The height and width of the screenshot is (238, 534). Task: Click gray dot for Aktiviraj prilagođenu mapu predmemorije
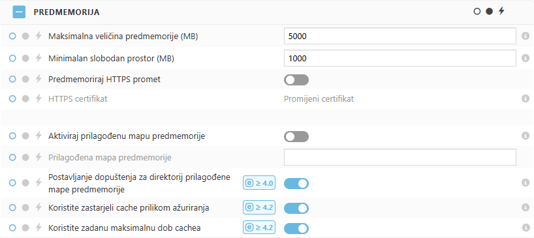25,136
